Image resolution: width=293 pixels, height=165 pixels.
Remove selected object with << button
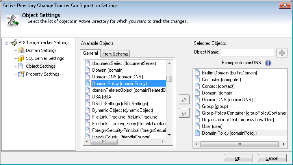coord(184,113)
